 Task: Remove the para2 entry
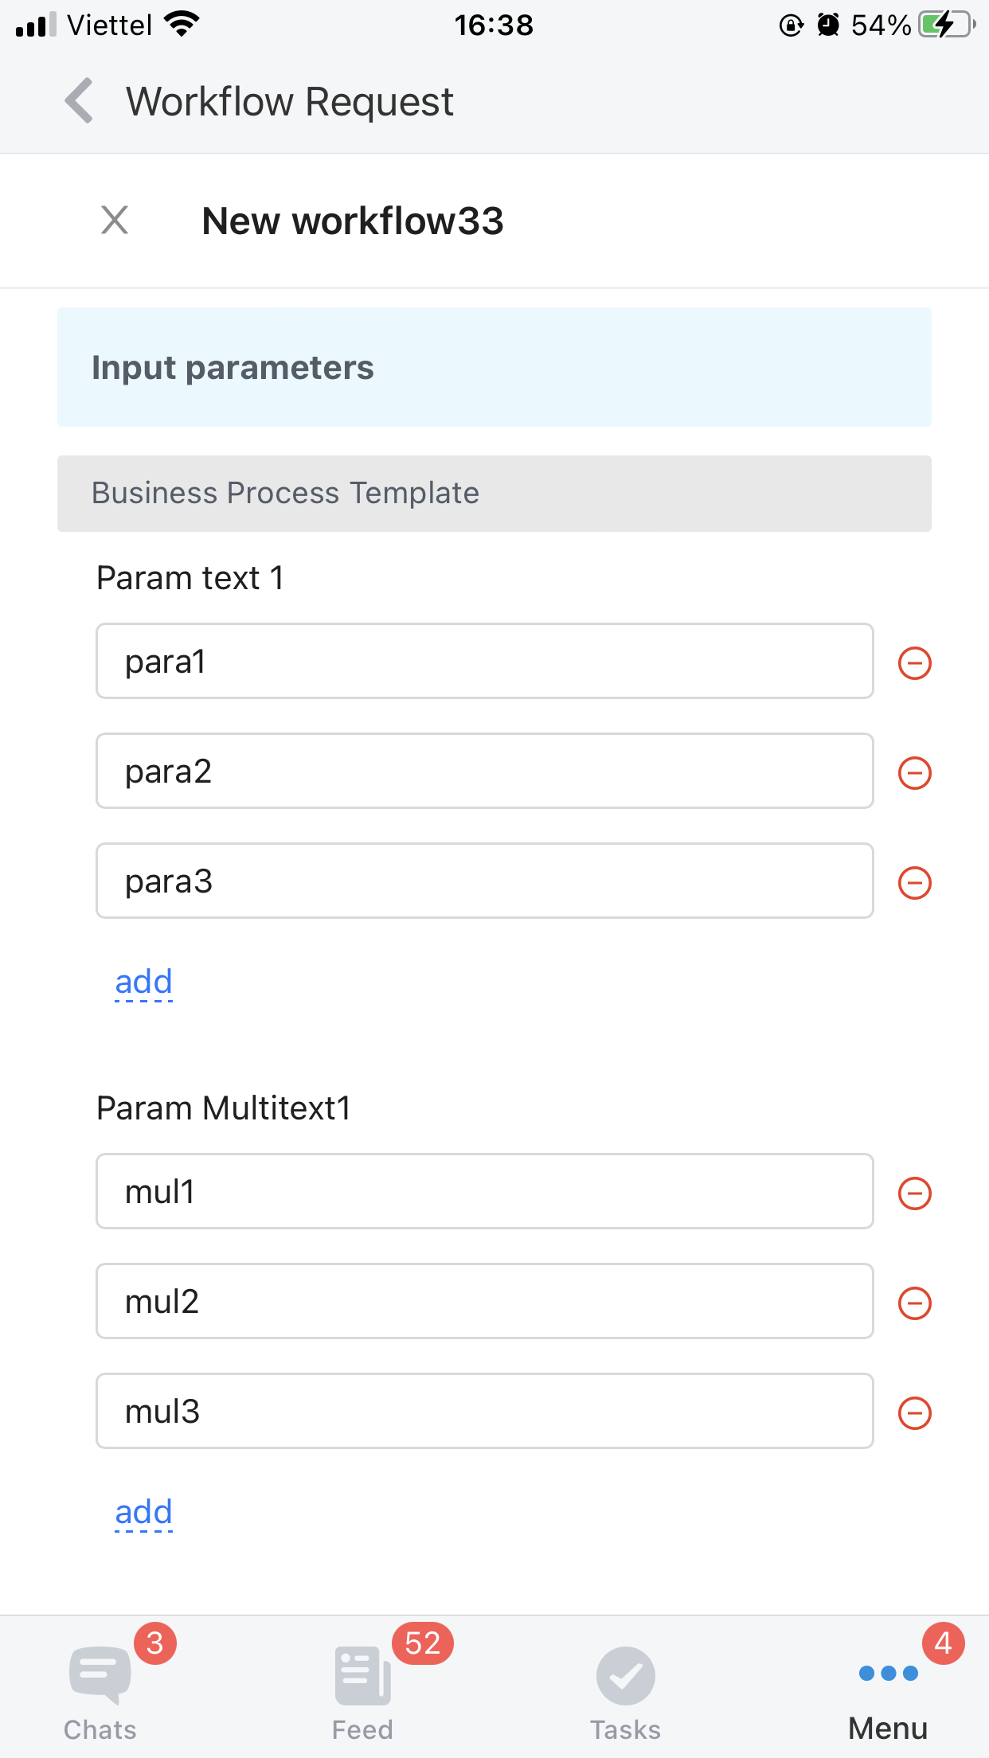coord(914,772)
